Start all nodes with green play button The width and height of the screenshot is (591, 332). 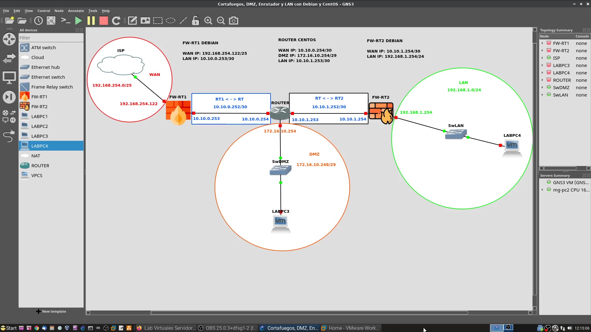pyautogui.click(x=78, y=21)
